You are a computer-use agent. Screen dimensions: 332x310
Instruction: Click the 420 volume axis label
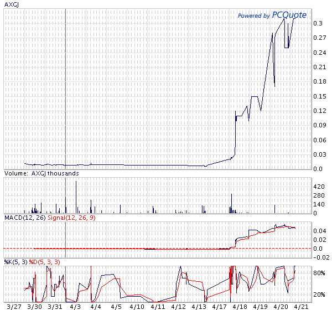(x=319, y=187)
